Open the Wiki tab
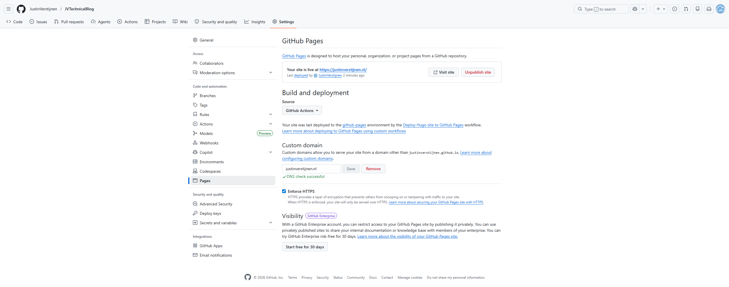The image size is (729, 287). pyautogui.click(x=180, y=22)
